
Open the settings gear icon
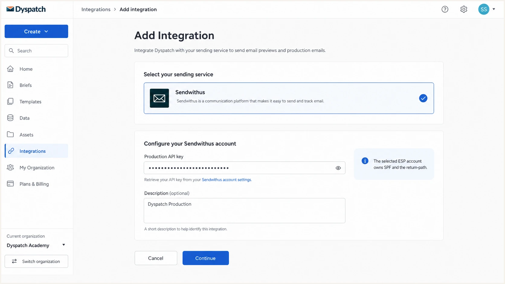tap(464, 9)
